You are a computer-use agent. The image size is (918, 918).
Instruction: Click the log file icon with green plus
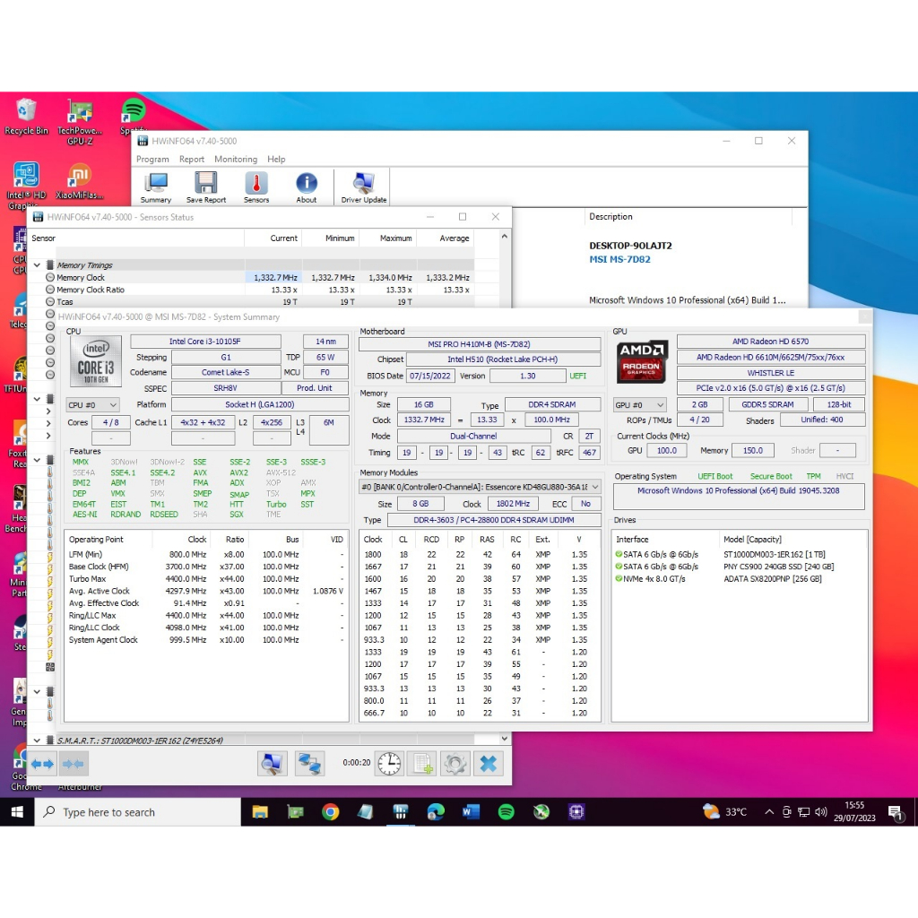point(422,764)
